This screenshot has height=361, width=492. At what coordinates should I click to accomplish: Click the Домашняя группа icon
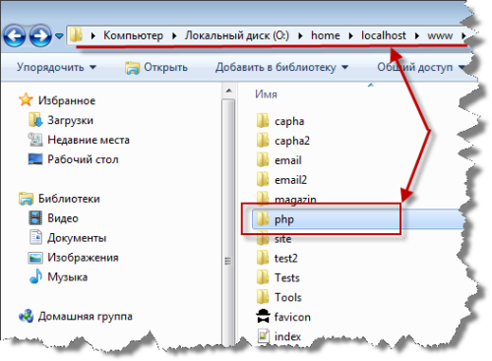point(26,316)
